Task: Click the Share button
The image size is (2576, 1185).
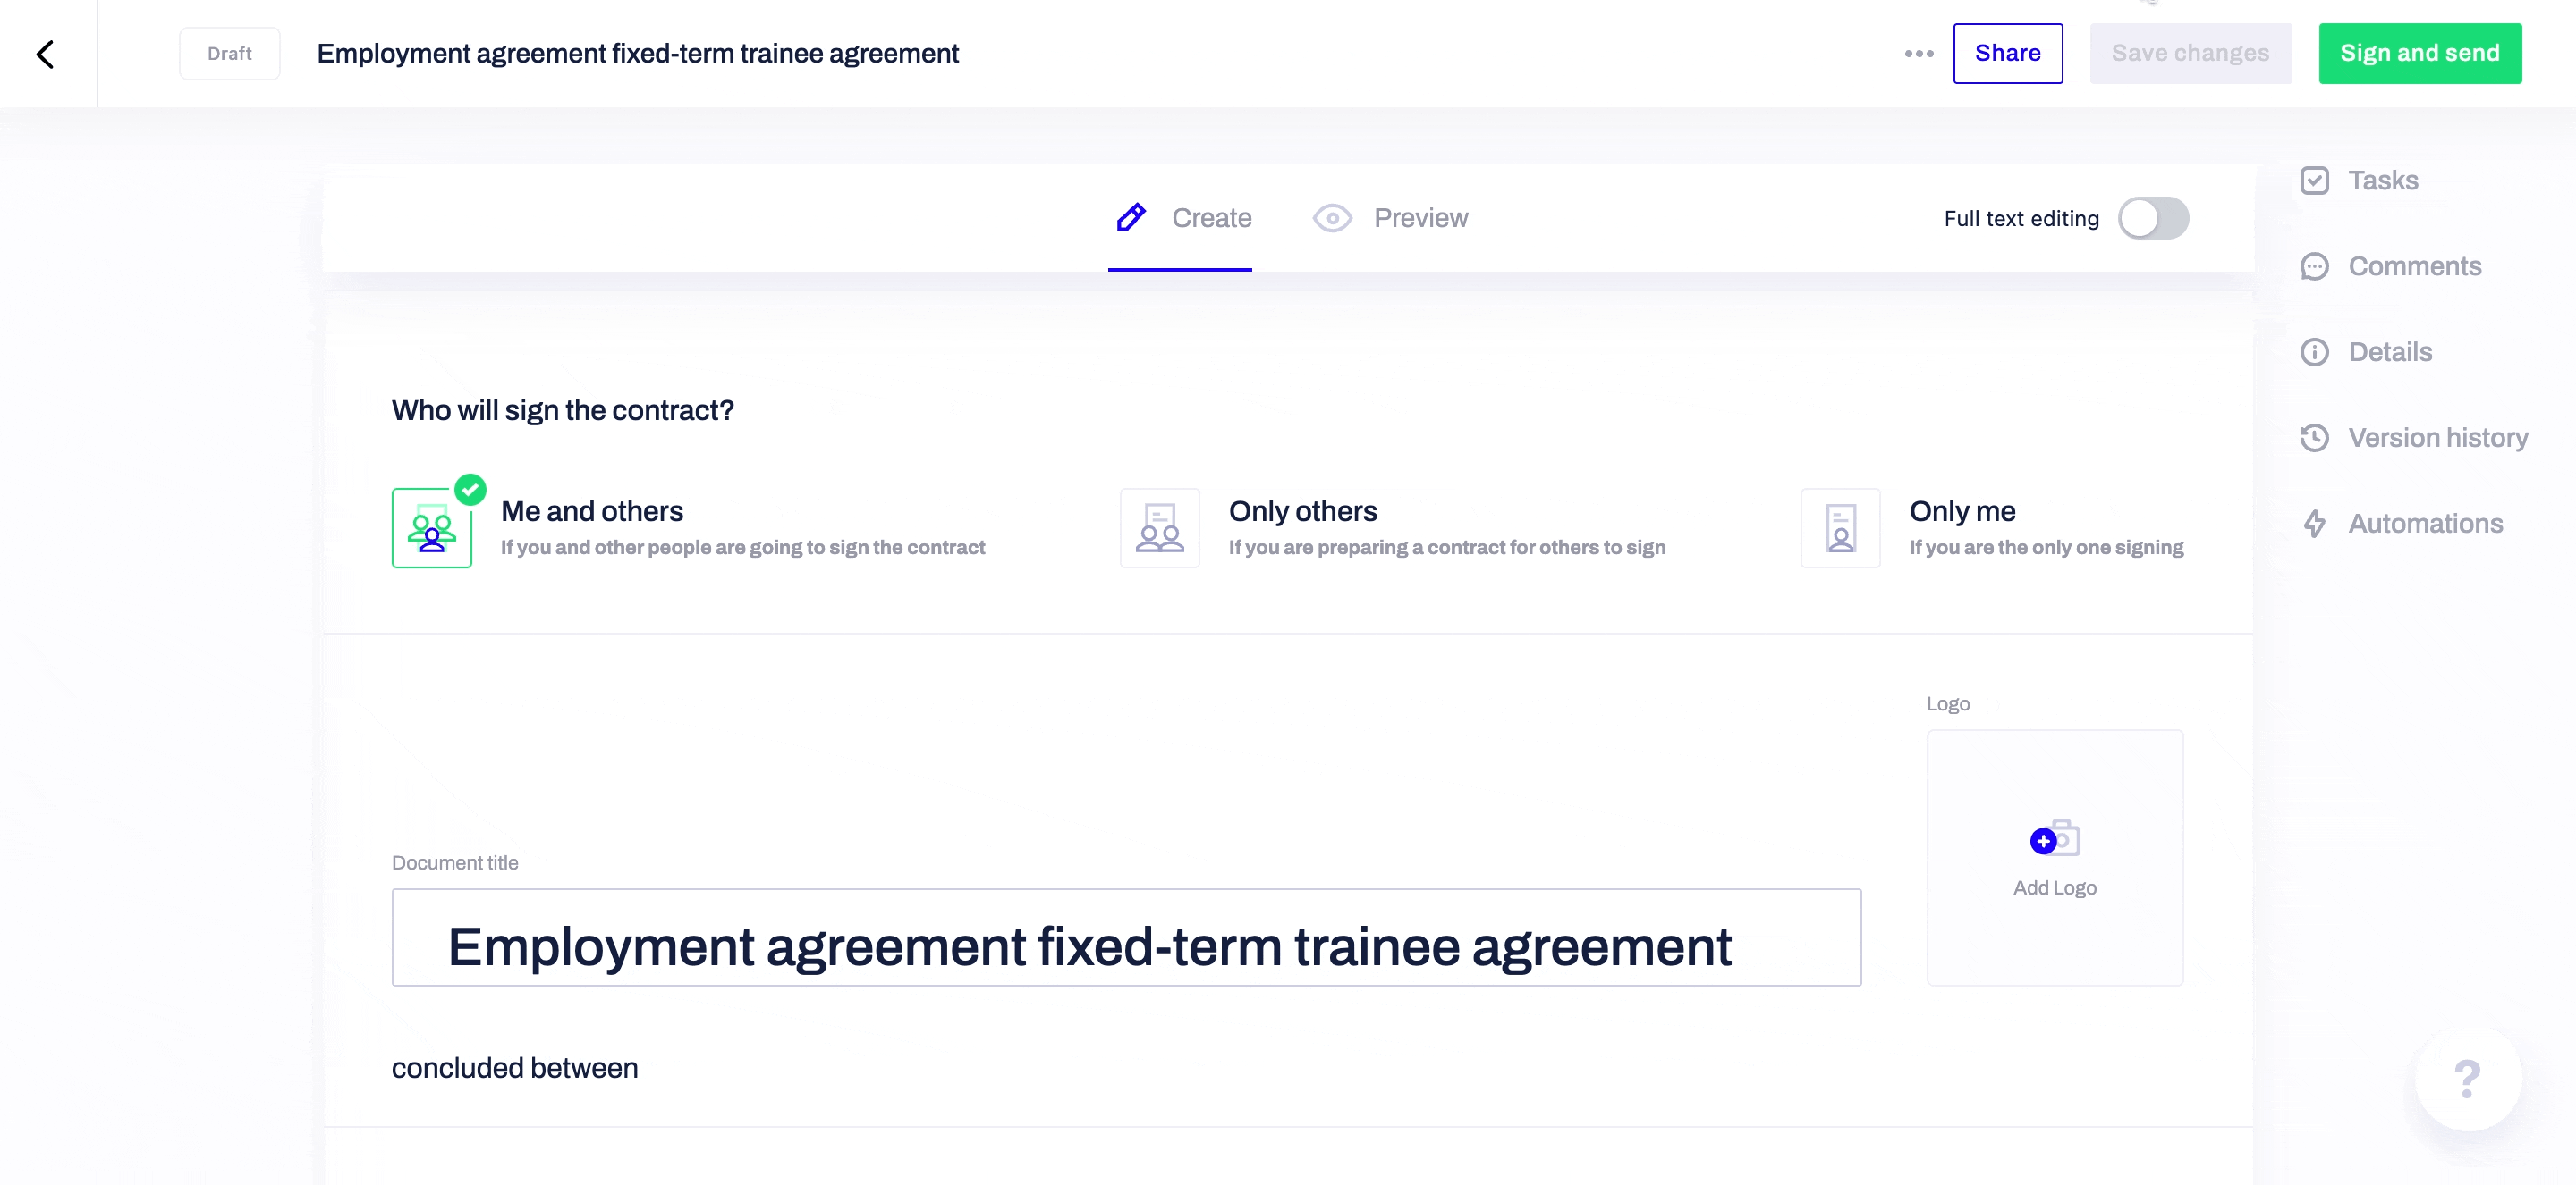Action: tap(2007, 54)
